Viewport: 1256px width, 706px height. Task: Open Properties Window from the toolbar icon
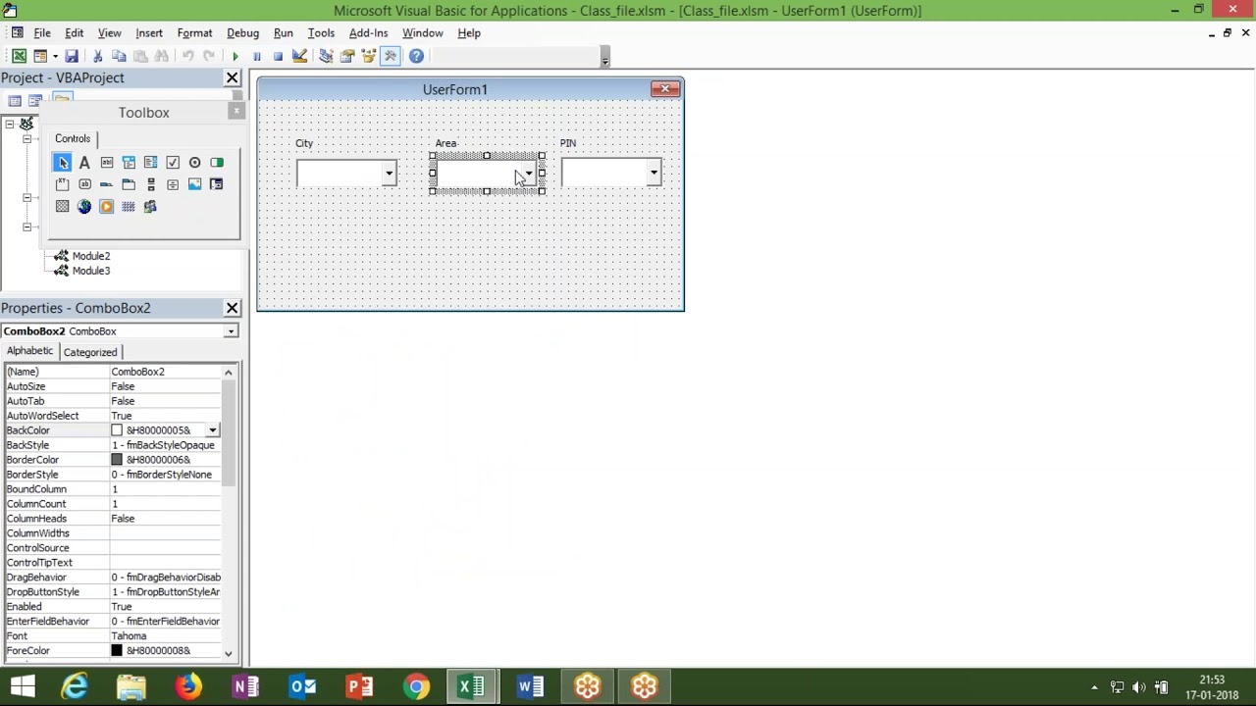pos(347,56)
